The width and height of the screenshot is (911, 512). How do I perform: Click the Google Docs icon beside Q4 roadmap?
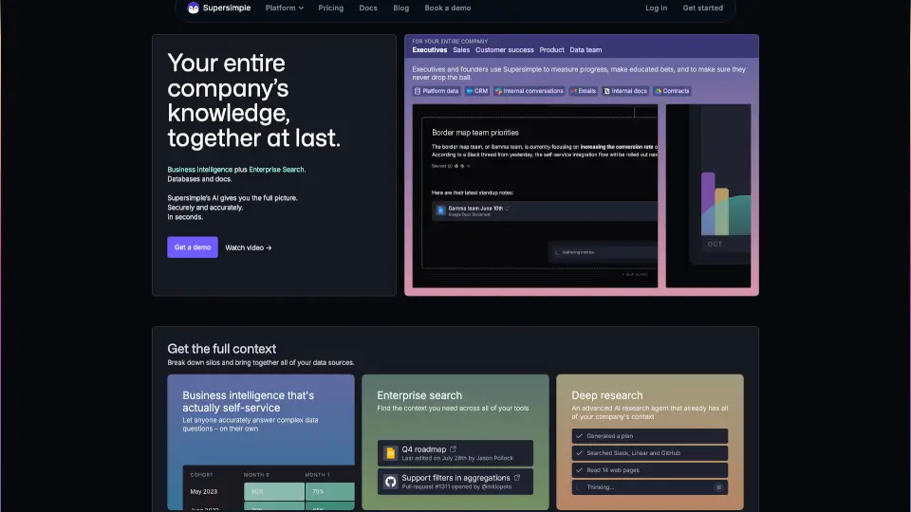(390, 453)
